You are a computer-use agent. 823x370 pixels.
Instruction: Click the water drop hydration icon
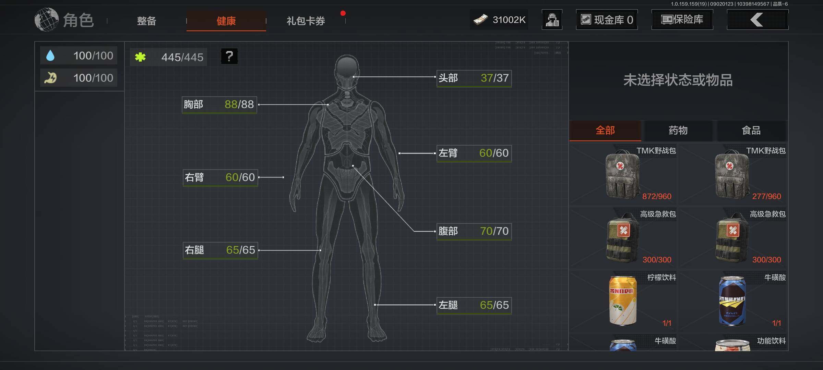50,56
